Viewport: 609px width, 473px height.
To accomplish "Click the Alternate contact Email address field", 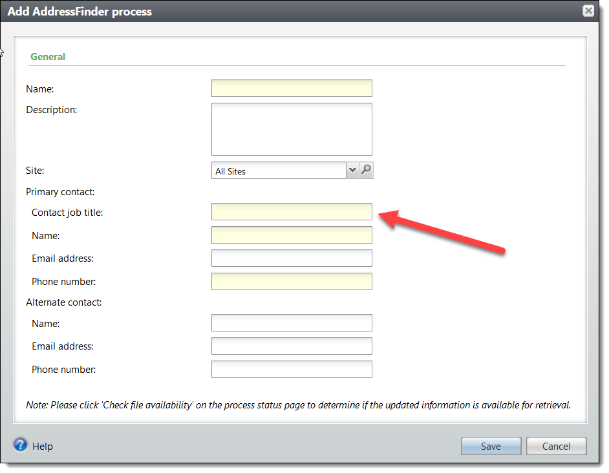I will pos(292,346).
